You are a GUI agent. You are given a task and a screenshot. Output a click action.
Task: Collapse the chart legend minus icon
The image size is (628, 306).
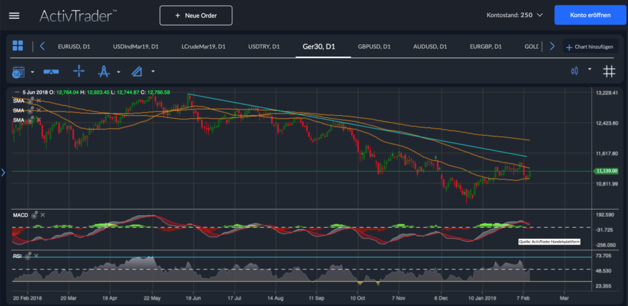click(x=16, y=92)
